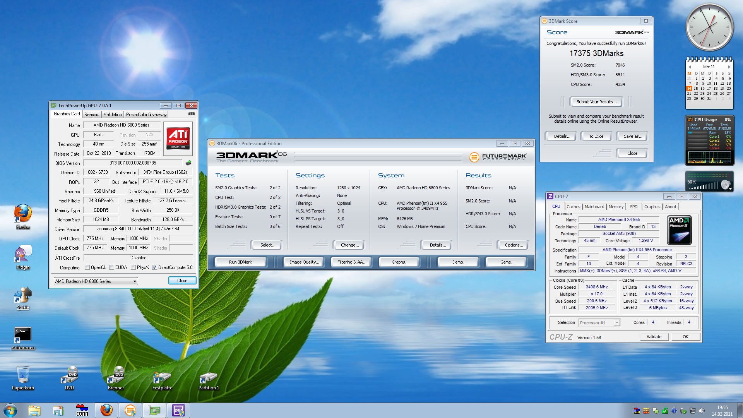Switch to Graphics tab in CPU-Z

coord(652,207)
